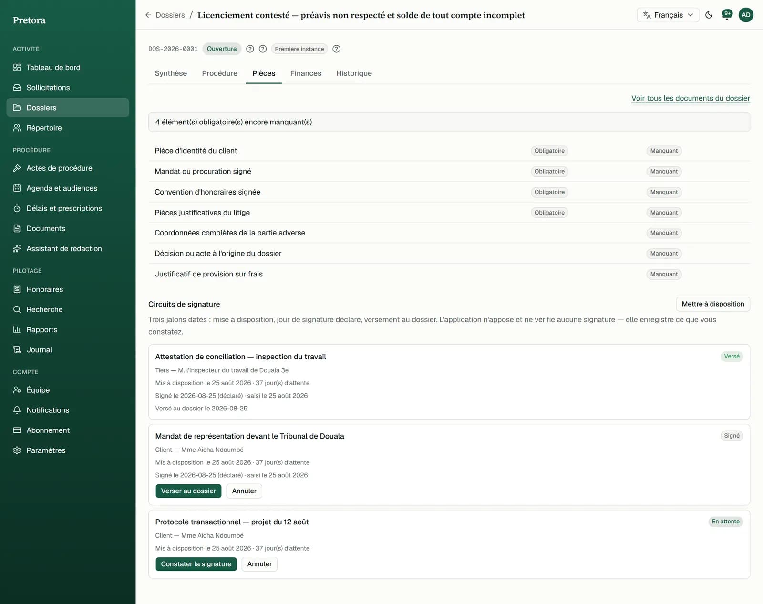The image size is (763, 604).
Task: Launch the Assistant de rédaction sparkle icon
Action: click(17, 249)
